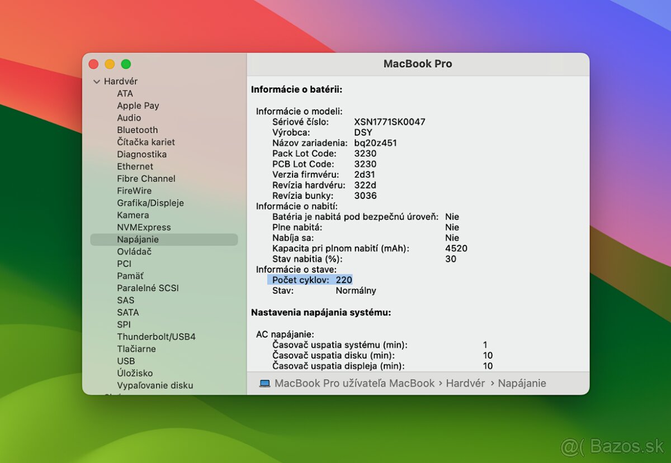Viewport: 671px width, 463px height.
Task: Navigate to Hardvér via the breadcrumb bar
Action: tap(465, 383)
